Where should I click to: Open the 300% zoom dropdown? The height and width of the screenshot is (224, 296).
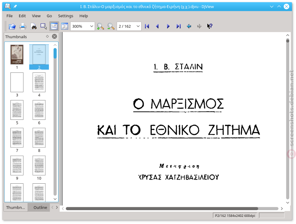[x=82, y=26]
